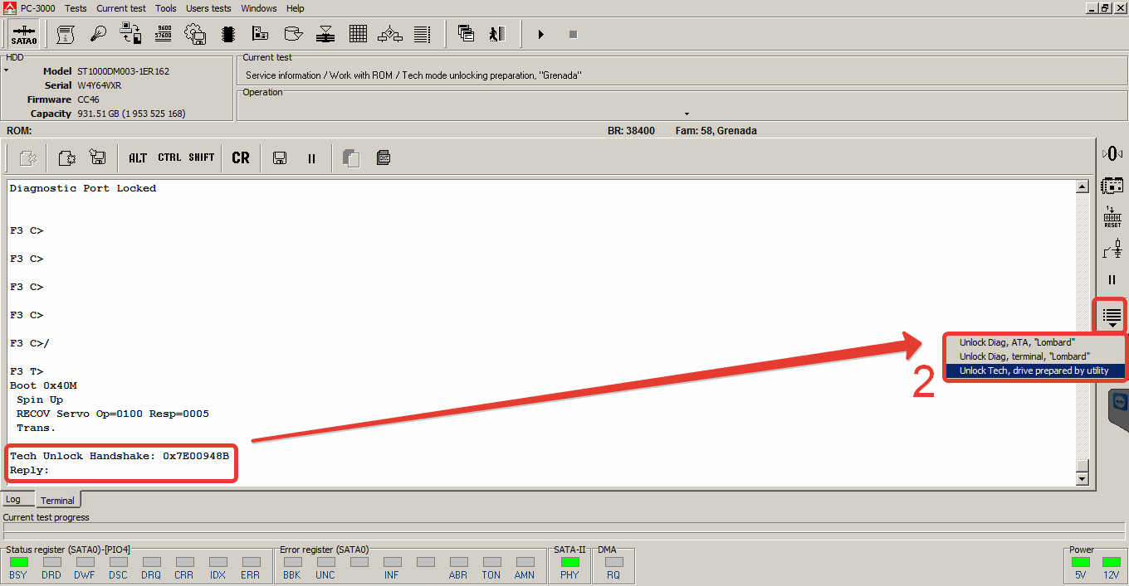Click the grid table icon in the toolbar
Image resolution: width=1129 pixels, height=586 pixels.
(x=358, y=34)
